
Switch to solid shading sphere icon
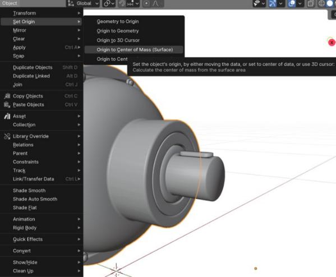[330, 3]
